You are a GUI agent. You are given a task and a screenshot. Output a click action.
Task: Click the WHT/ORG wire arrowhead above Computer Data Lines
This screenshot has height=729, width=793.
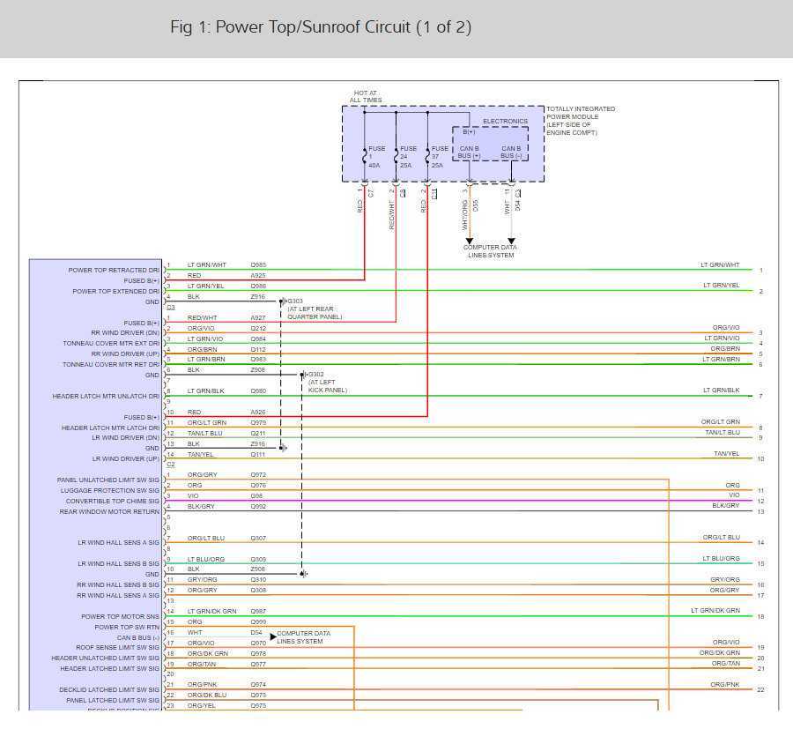[470, 241]
